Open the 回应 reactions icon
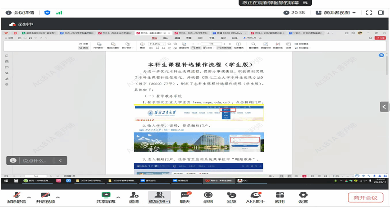 [x=231, y=197]
